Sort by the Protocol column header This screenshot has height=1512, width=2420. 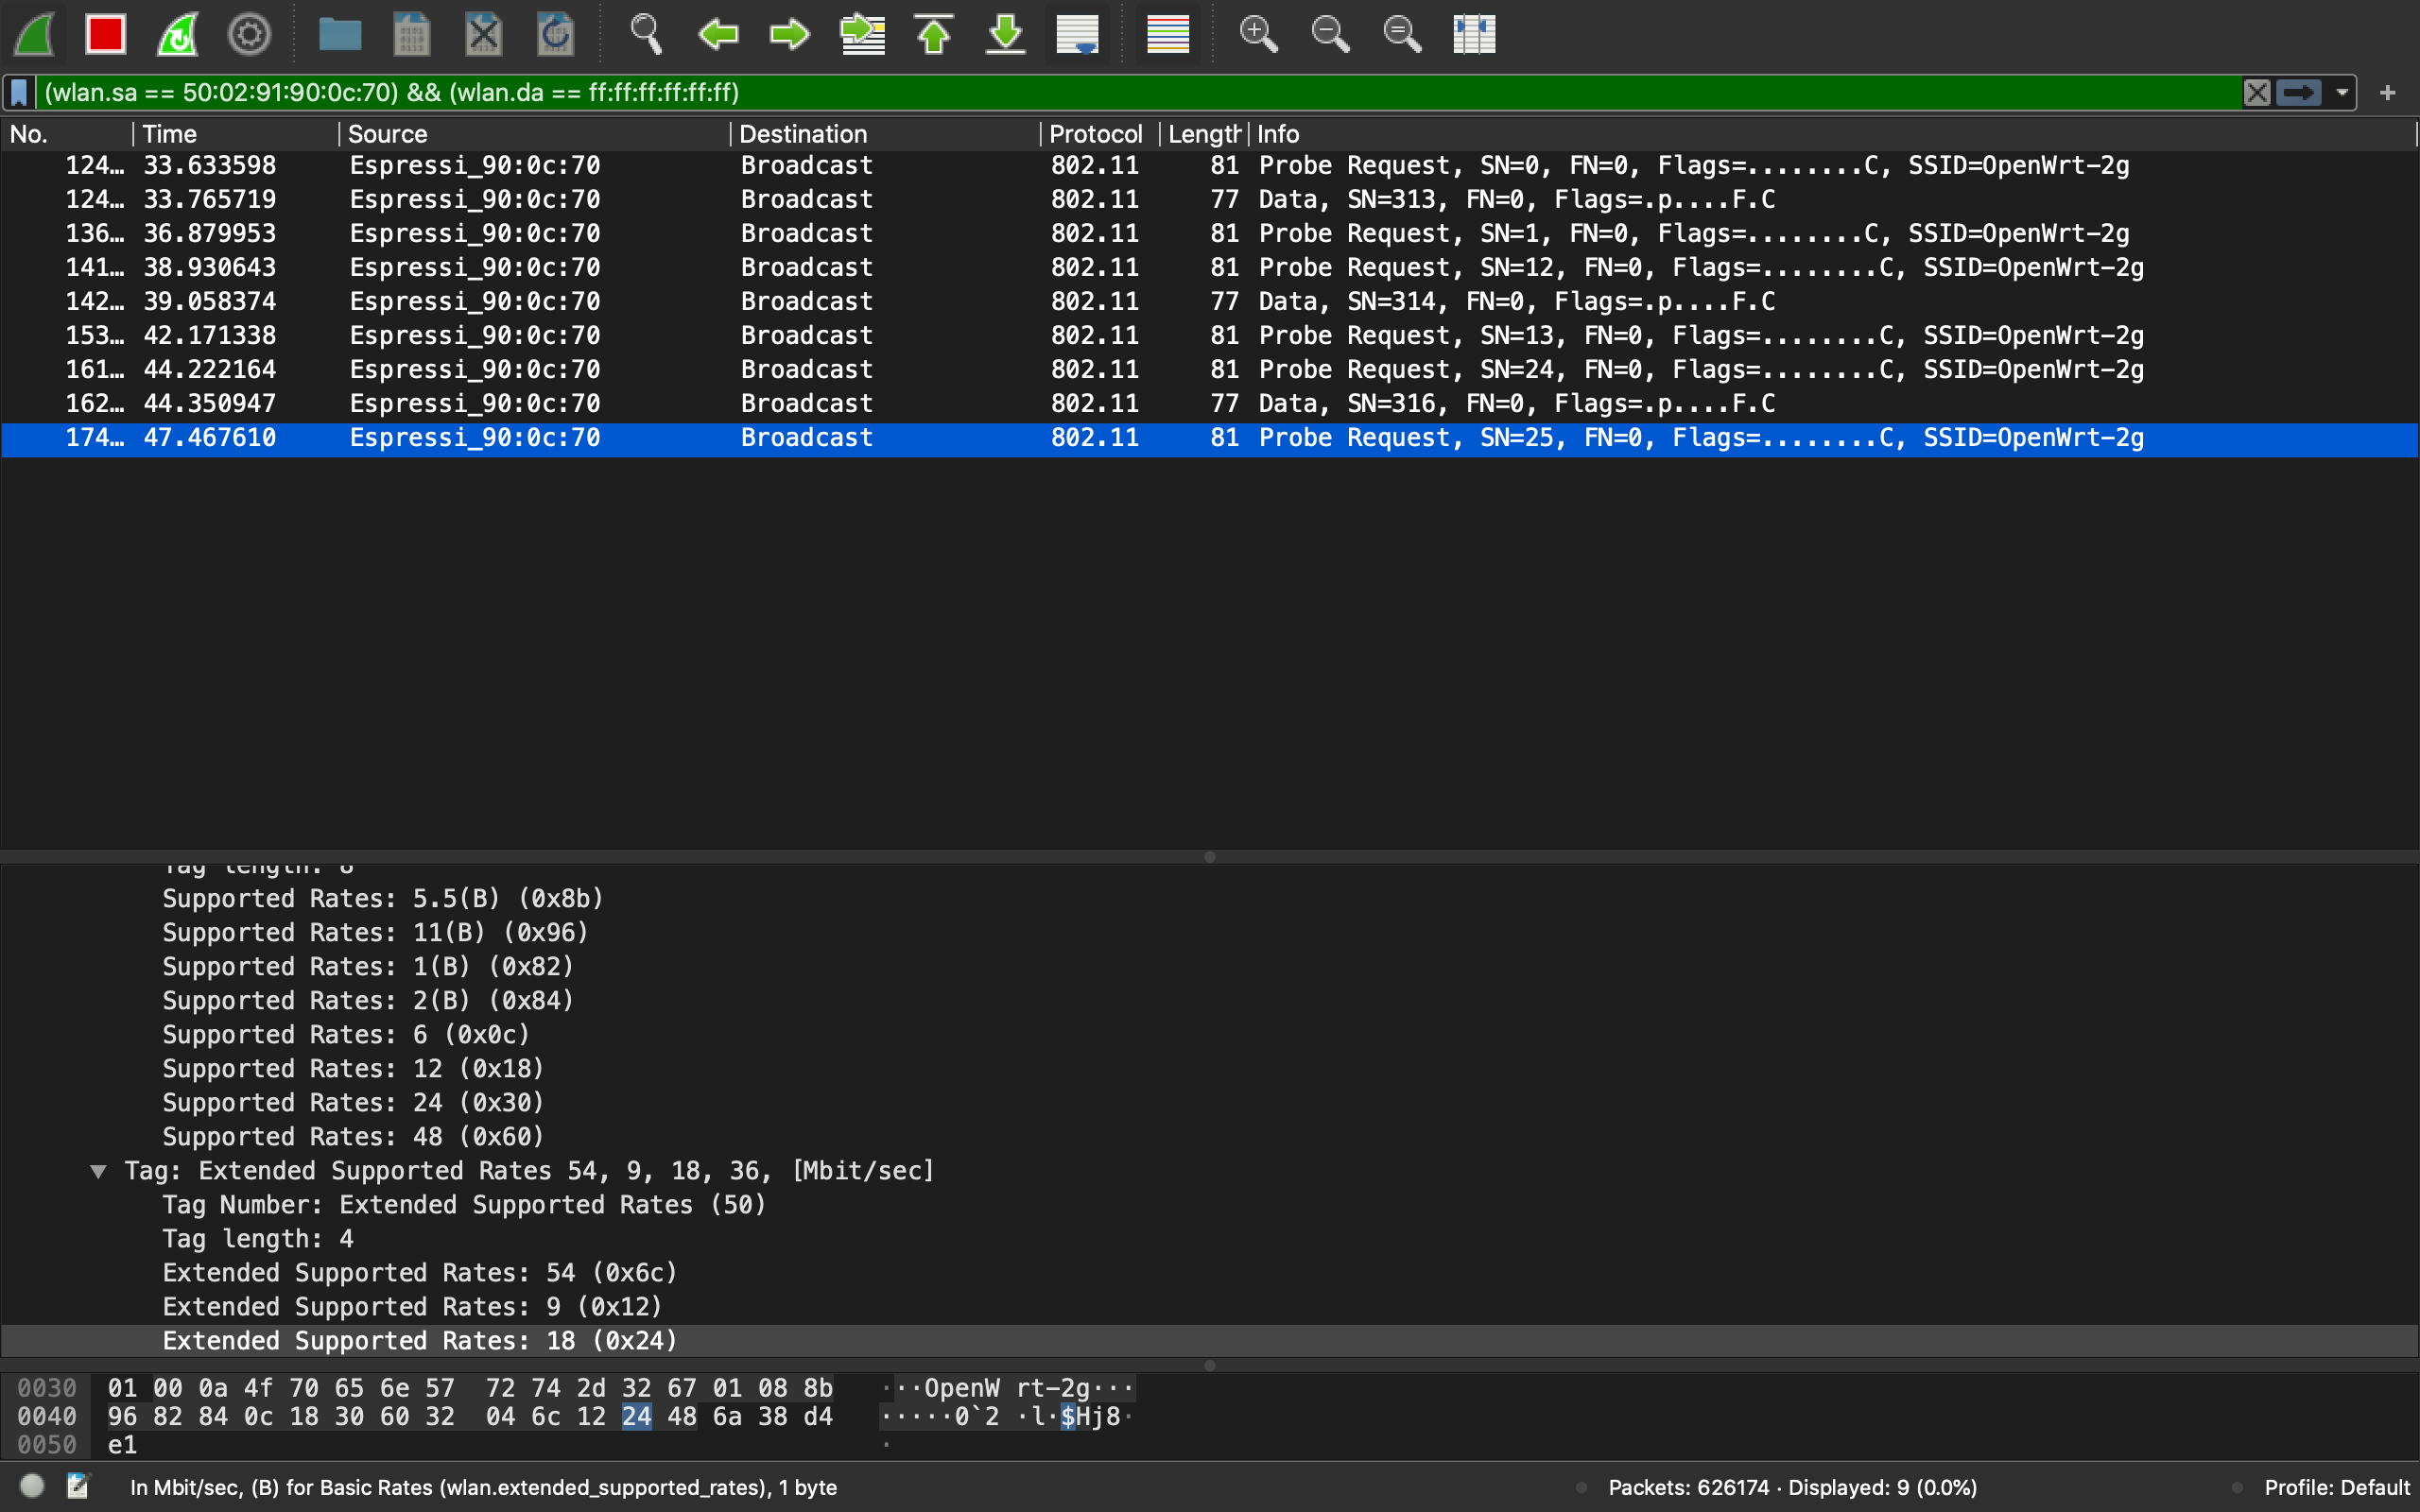[1095, 134]
